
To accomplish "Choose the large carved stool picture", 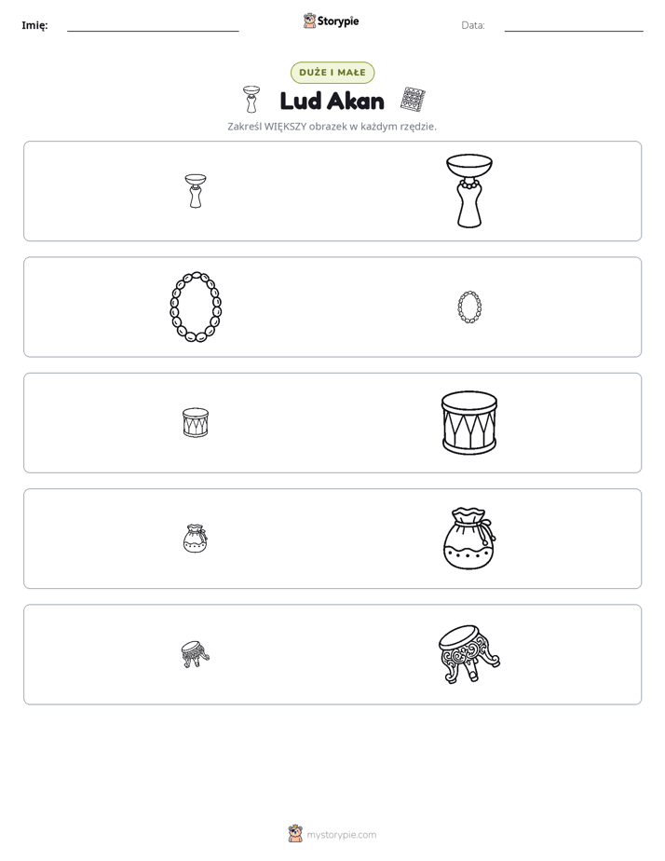I will click(x=469, y=654).
